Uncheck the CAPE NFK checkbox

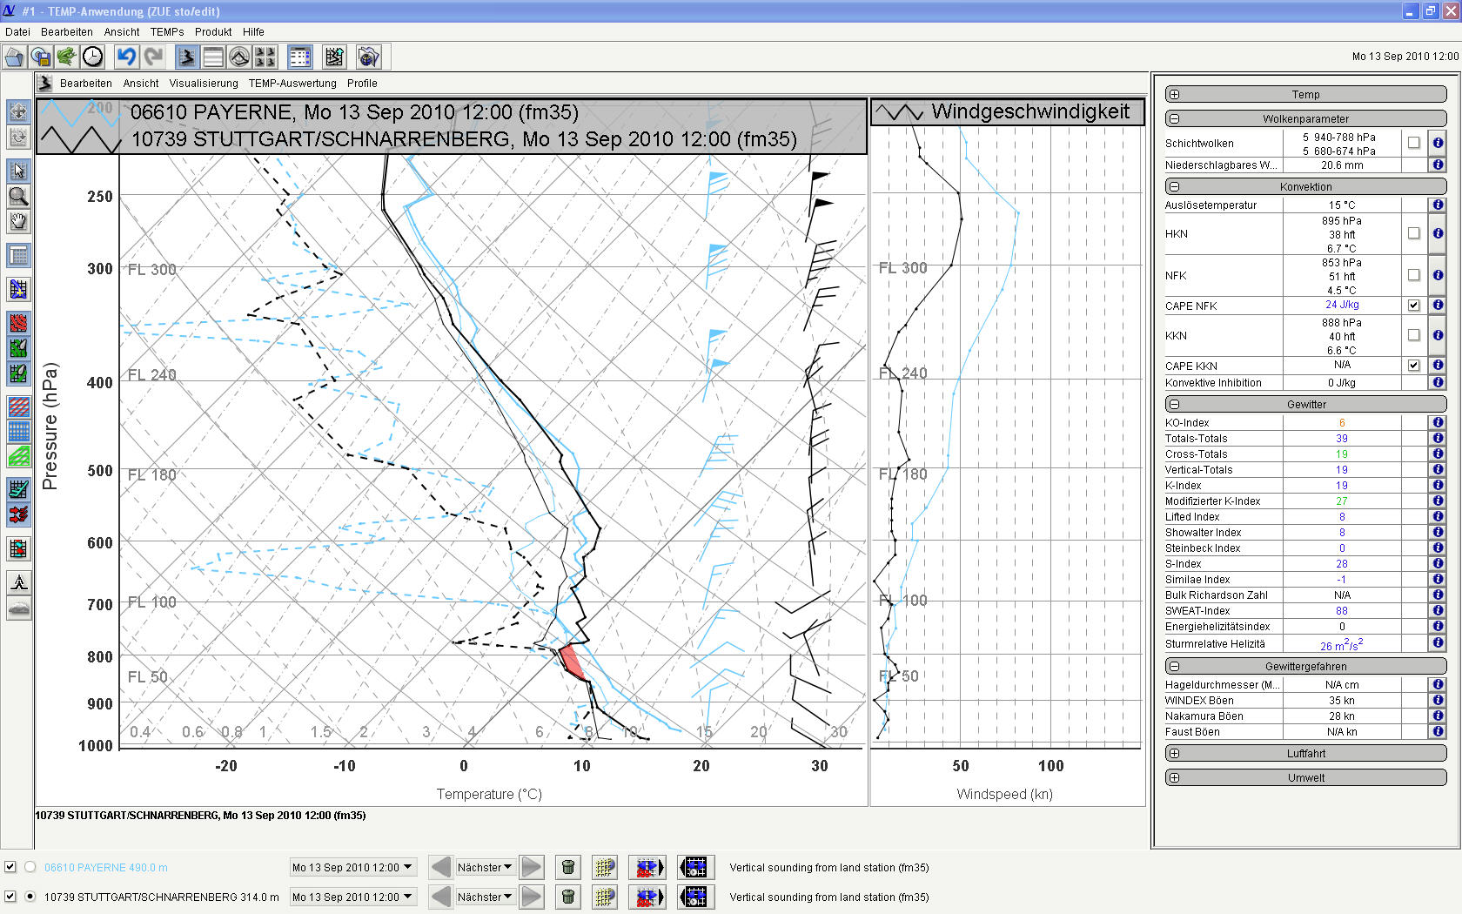coord(1413,306)
